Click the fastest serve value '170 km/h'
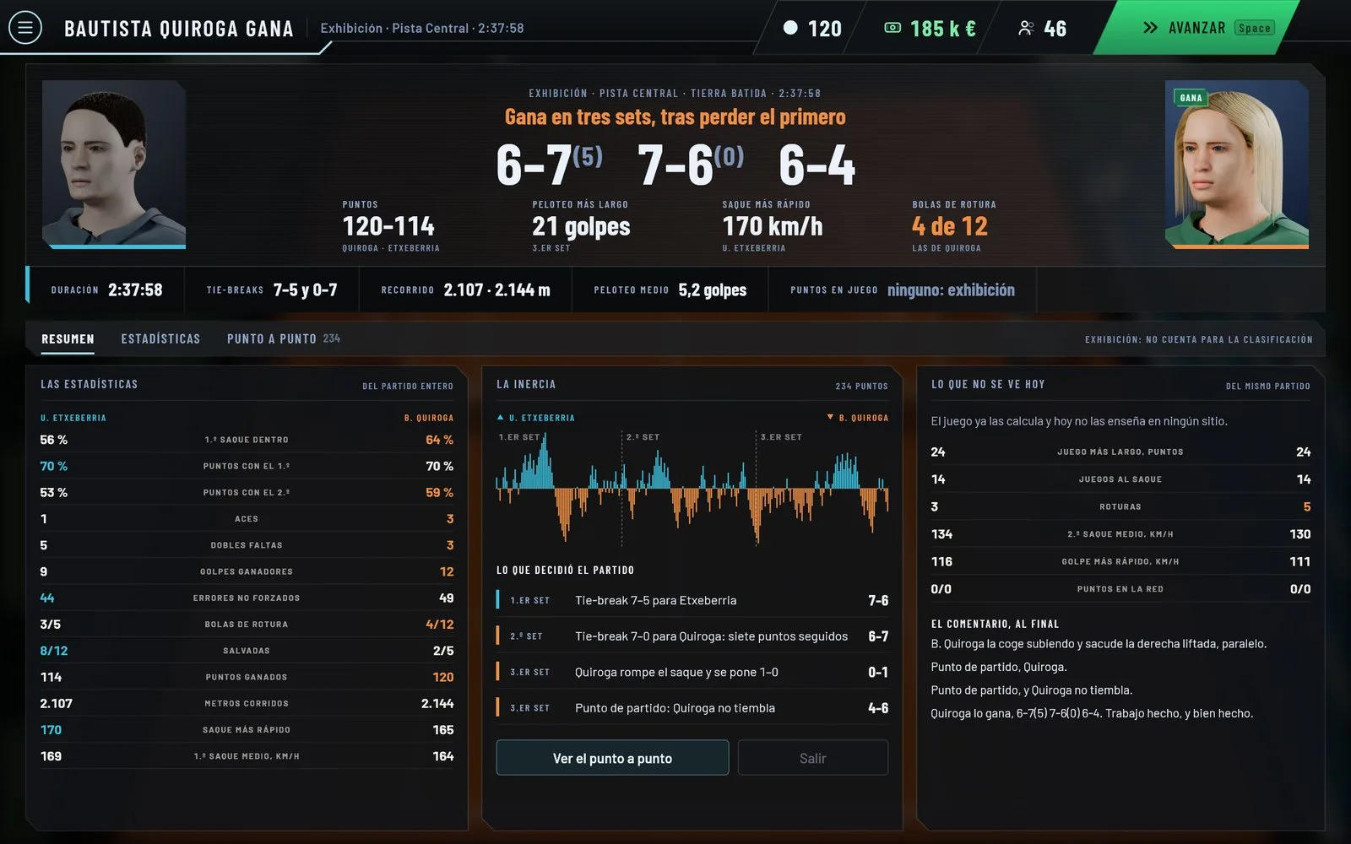The width and height of the screenshot is (1351, 844). (x=773, y=226)
